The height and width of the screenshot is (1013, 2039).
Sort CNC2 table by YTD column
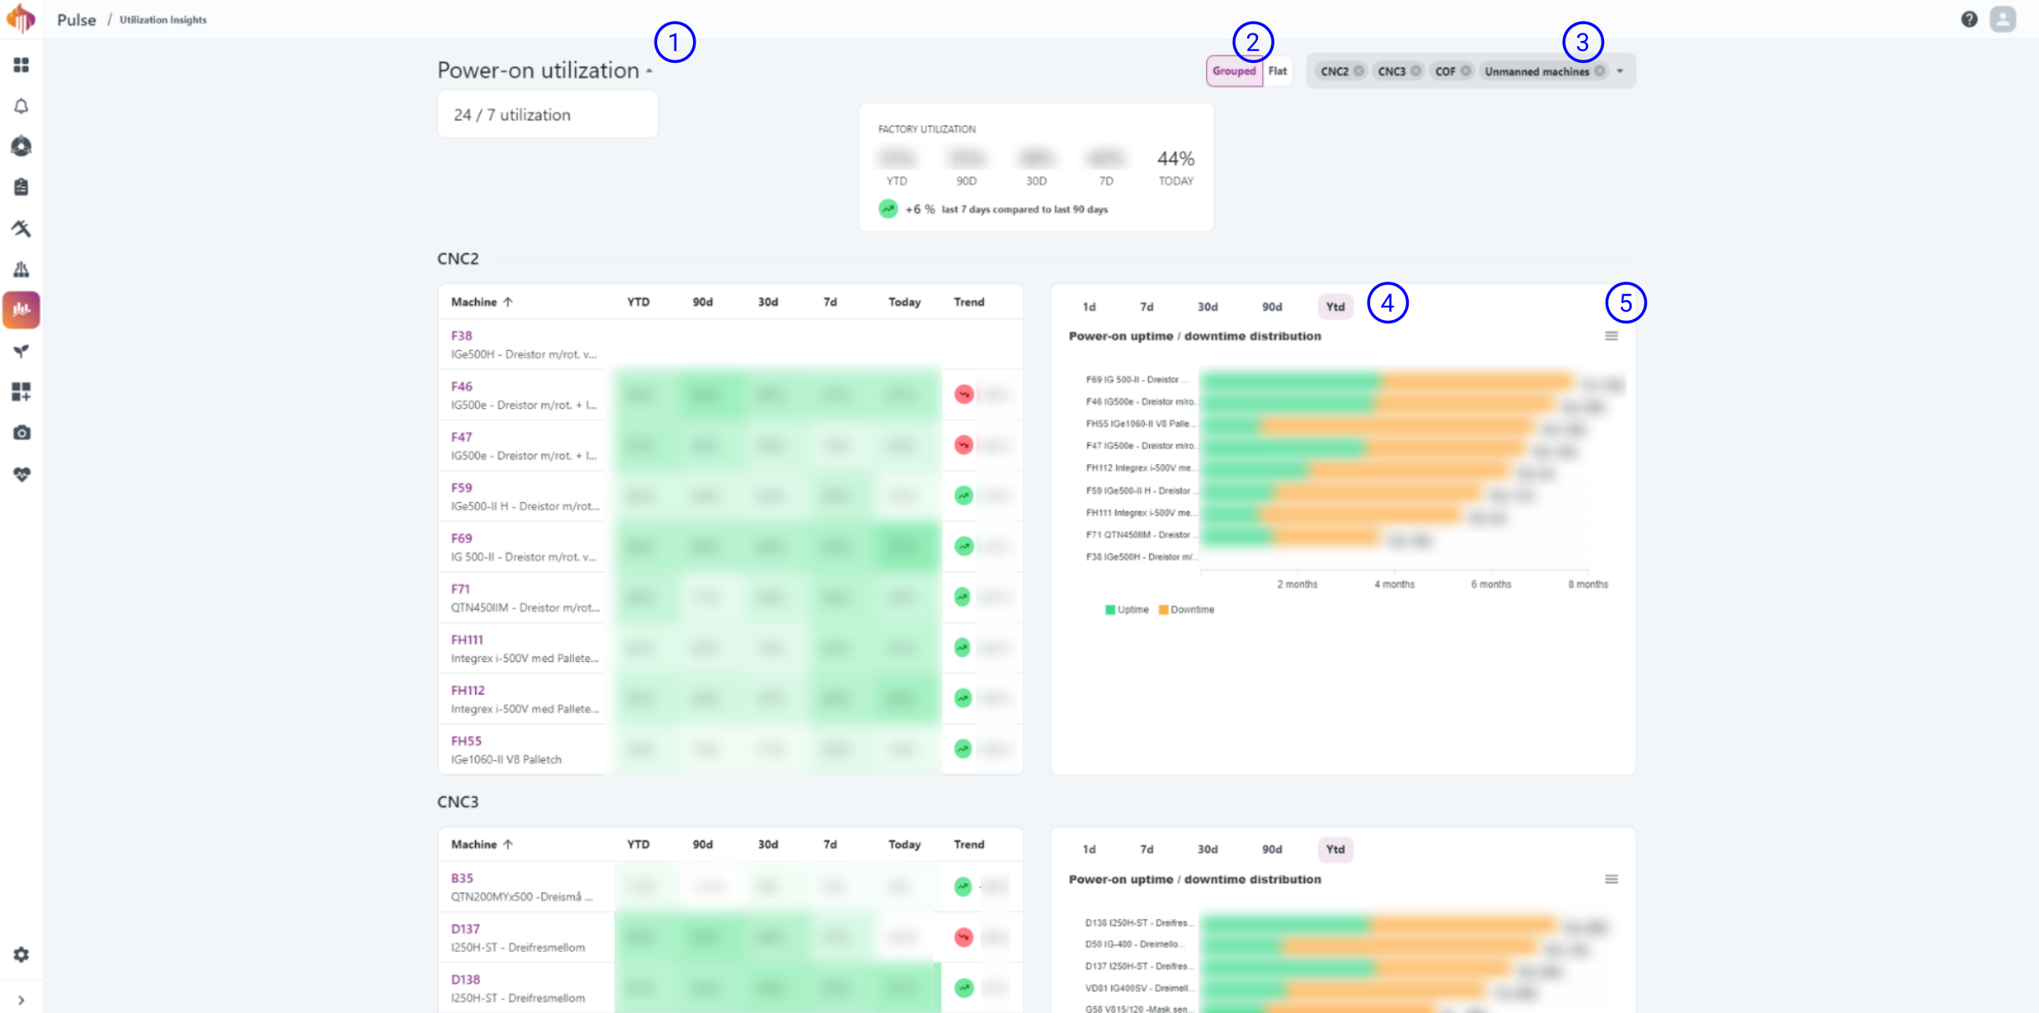[x=639, y=302]
